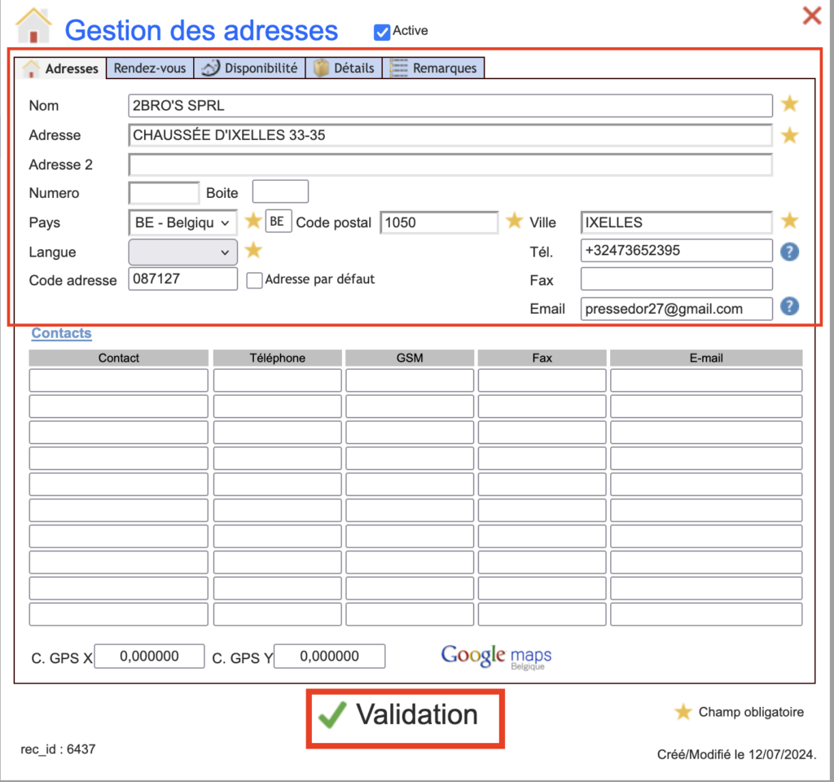This screenshot has width=834, height=782.
Task: Click the star icon beside Nom field
Action: (x=789, y=104)
